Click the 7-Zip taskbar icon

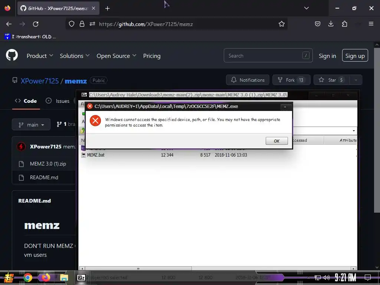81,278
